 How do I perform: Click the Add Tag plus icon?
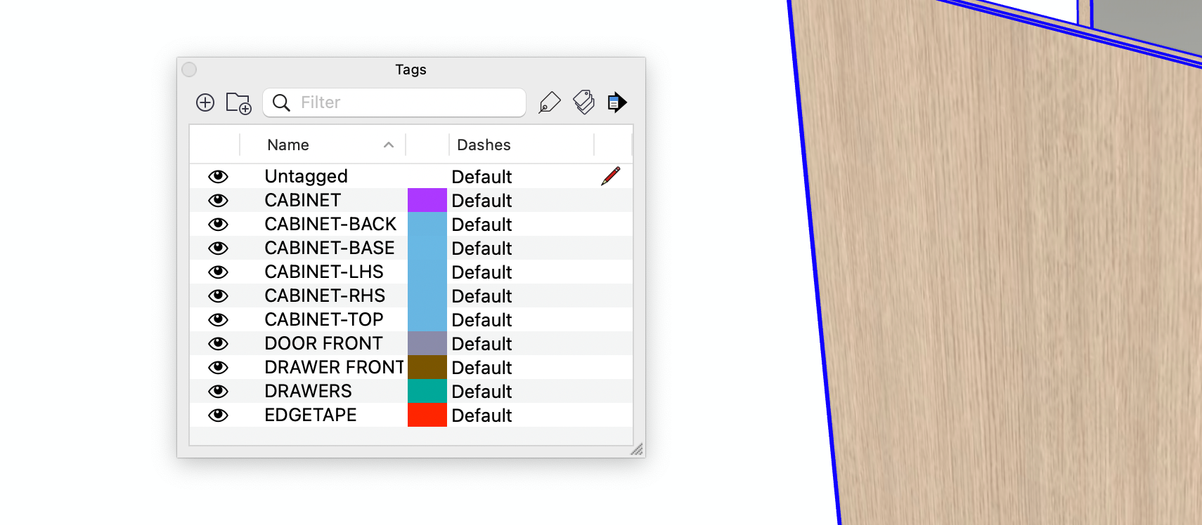point(205,102)
